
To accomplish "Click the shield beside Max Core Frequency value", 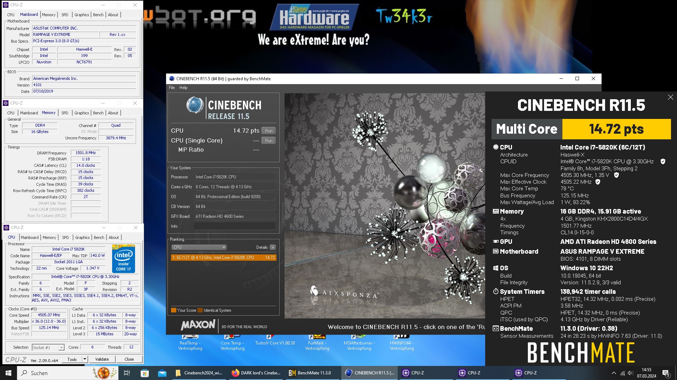I will point(616,175).
